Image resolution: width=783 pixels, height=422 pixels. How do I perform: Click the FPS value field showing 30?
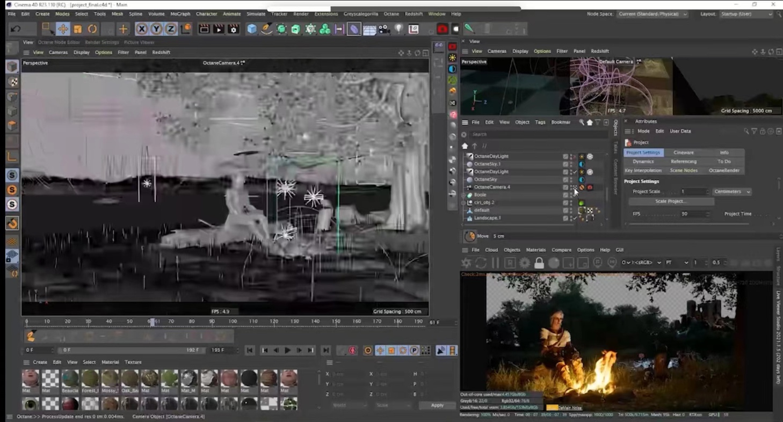point(694,214)
